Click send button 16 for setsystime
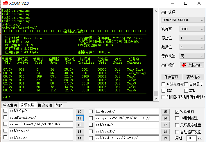Screen dimensions: 206x142 tap(165, 118)
